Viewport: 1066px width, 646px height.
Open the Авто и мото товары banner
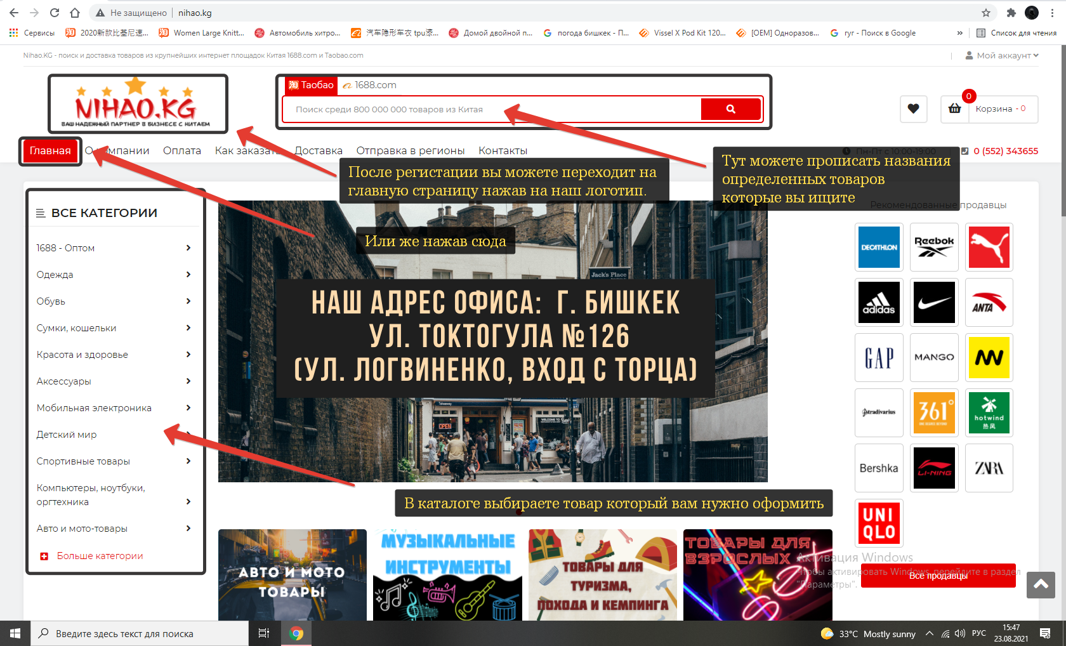(293, 575)
